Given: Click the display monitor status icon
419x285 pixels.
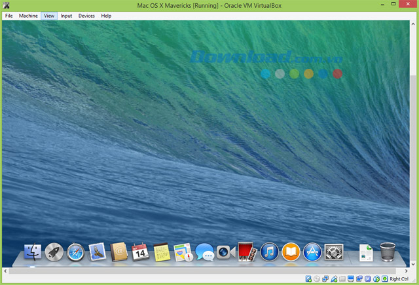Looking at the screenshot, I should [x=351, y=279].
